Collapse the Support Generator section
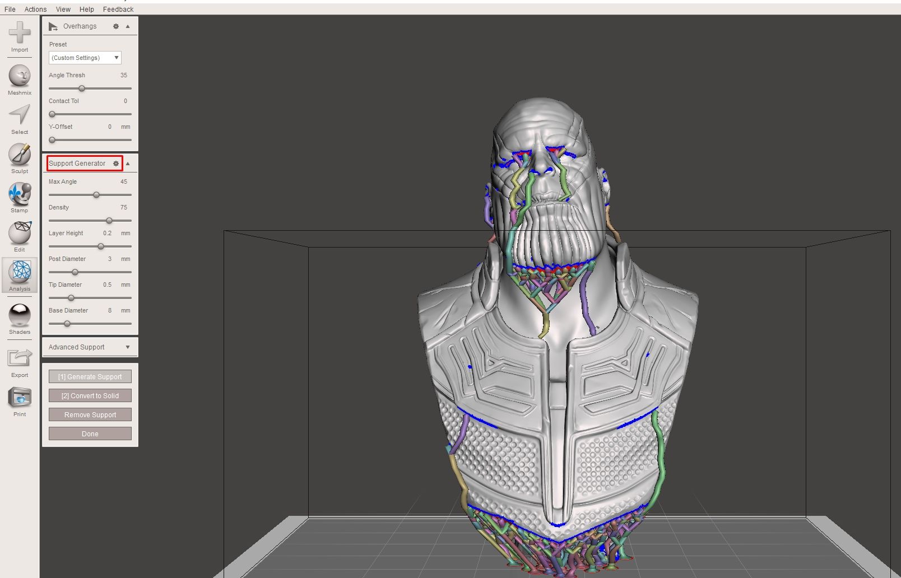The width and height of the screenshot is (901, 578). pos(128,164)
